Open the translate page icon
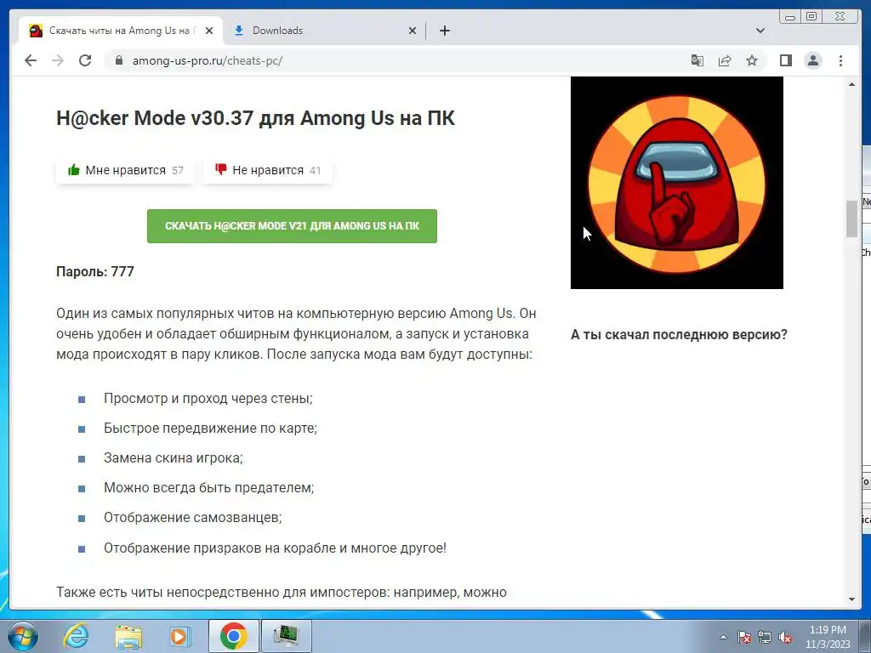The height and width of the screenshot is (653, 871). click(x=697, y=60)
